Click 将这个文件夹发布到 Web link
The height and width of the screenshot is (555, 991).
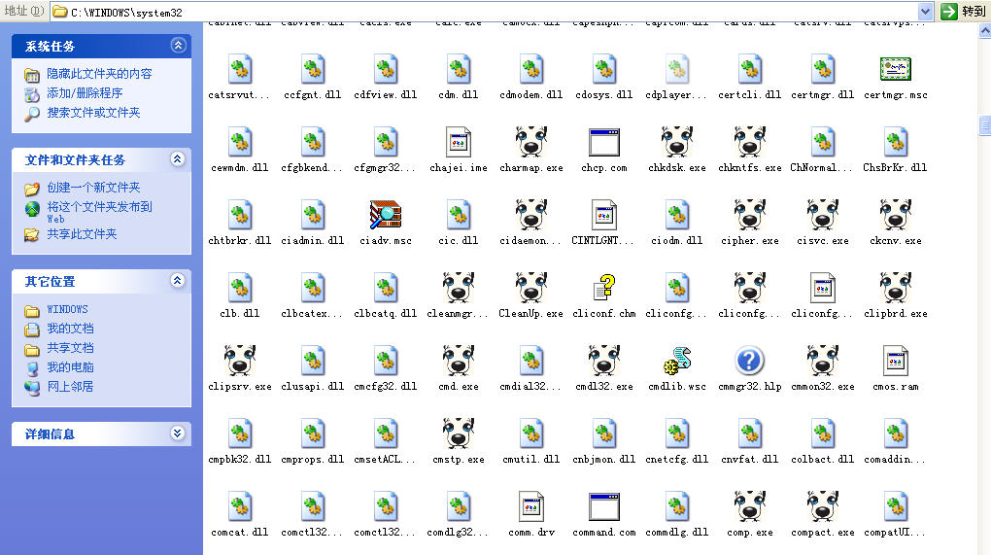point(99,213)
